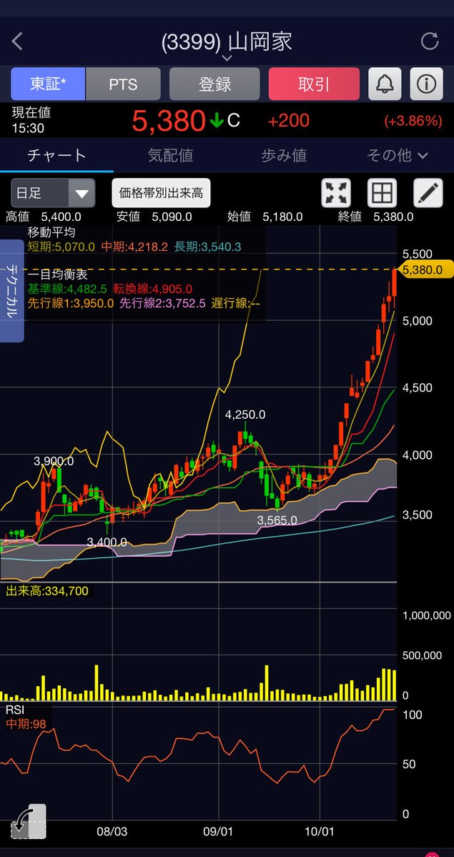Image resolution: width=454 pixels, height=857 pixels.
Task: Tap the 先行線1:3,950.0 label
Action: [x=71, y=303]
